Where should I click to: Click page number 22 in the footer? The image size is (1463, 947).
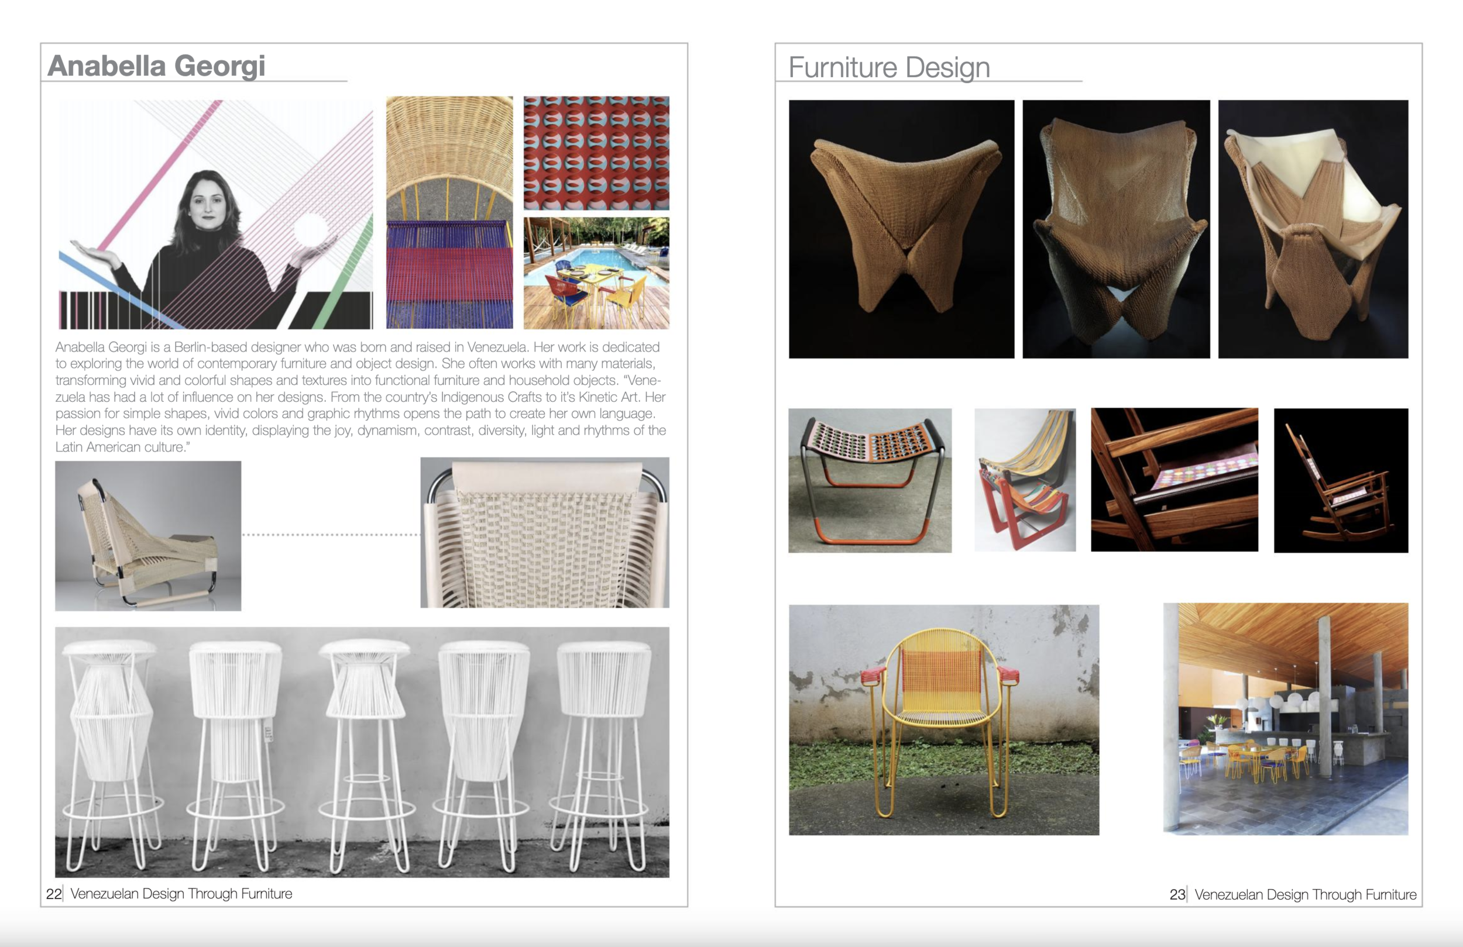(53, 894)
